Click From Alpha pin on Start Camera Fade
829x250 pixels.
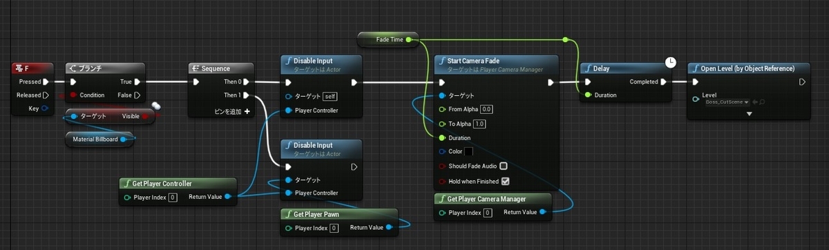[442, 109]
